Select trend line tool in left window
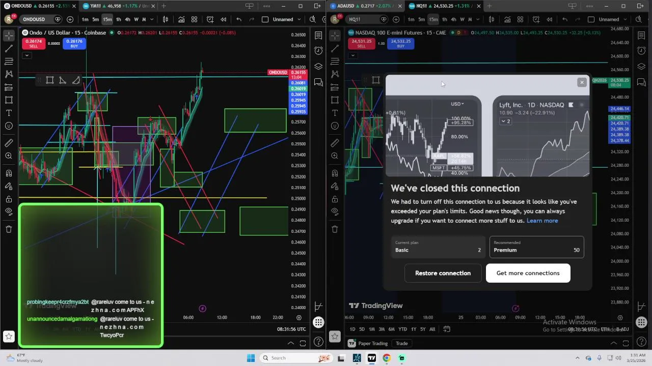Image resolution: width=652 pixels, height=366 pixels. (9, 48)
